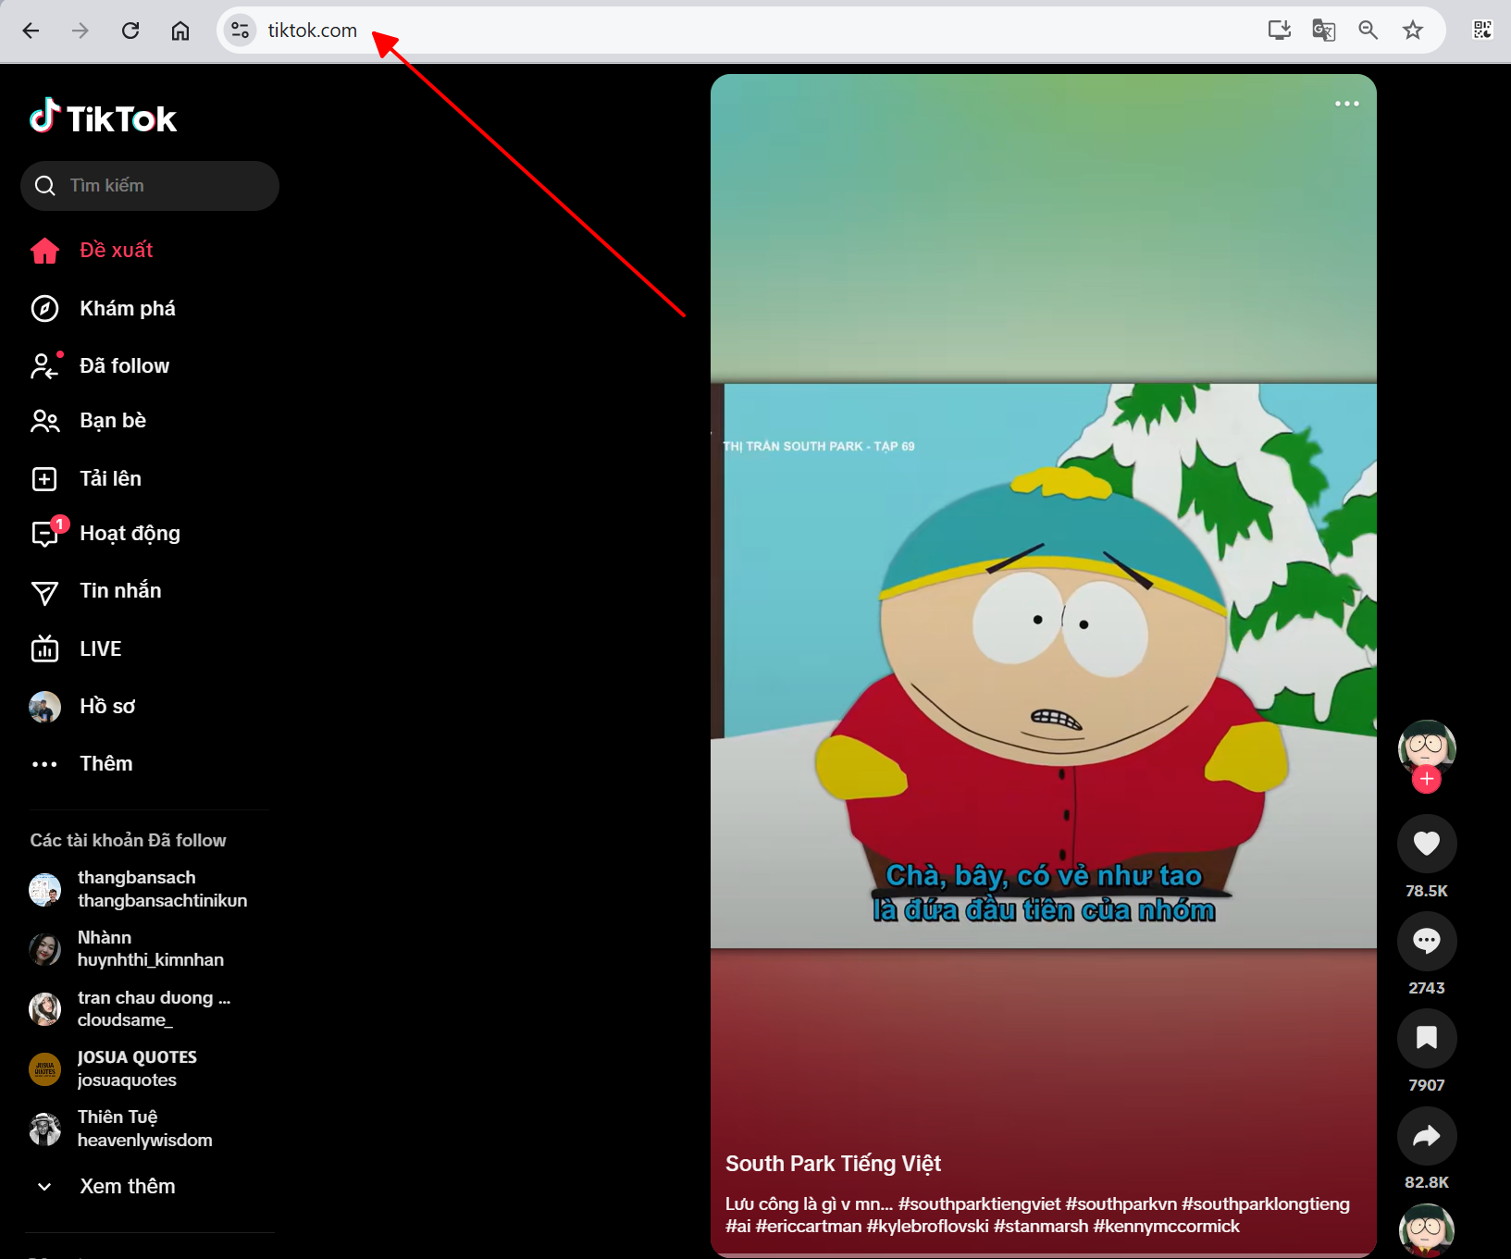Open 'Hoạt động' activity notifications
1511x1259 pixels.
130,534
